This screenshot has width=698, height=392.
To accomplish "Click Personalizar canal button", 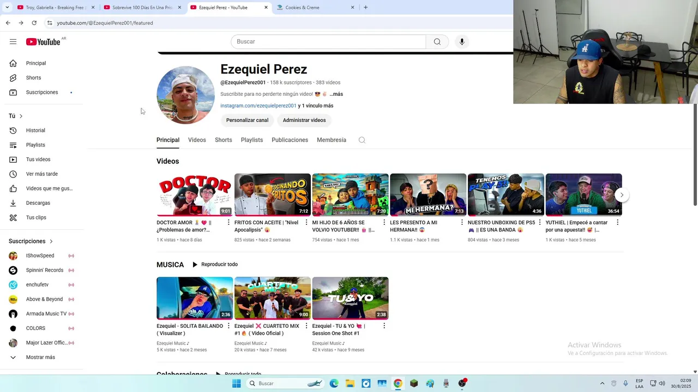I will point(248,120).
